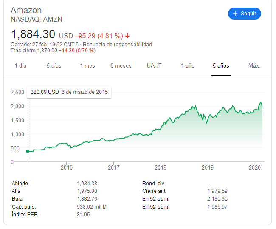Click the 2020 label on chart axis
The width and height of the screenshot is (276, 229).
pyautogui.click(x=254, y=167)
